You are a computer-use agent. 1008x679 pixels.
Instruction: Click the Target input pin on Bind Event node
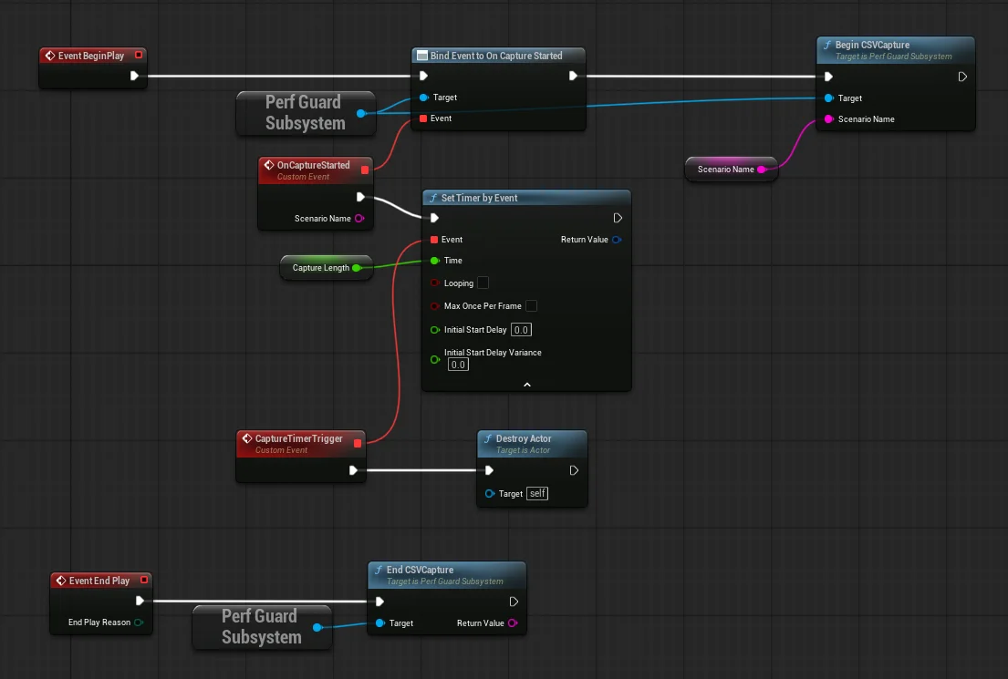tap(423, 98)
